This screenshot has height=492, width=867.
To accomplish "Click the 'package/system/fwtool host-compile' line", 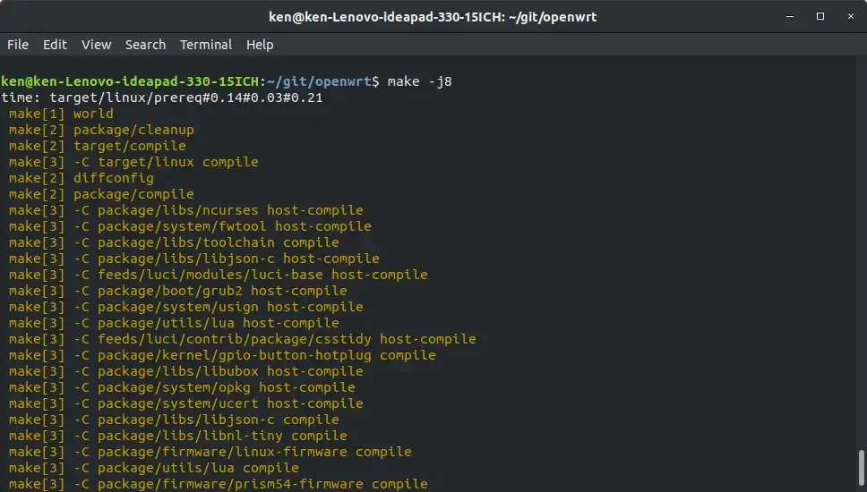I will pyautogui.click(x=190, y=226).
